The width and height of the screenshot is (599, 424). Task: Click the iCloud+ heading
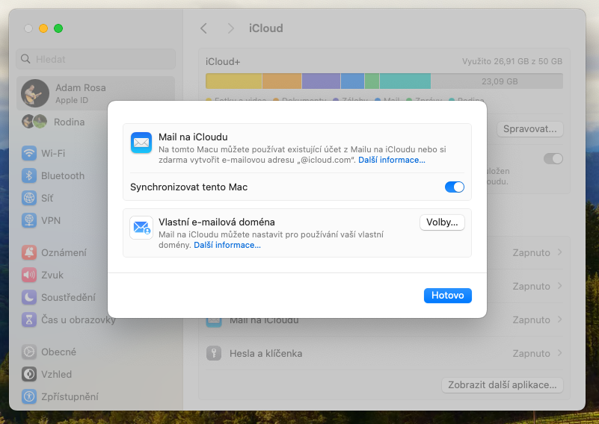(x=223, y=62)
